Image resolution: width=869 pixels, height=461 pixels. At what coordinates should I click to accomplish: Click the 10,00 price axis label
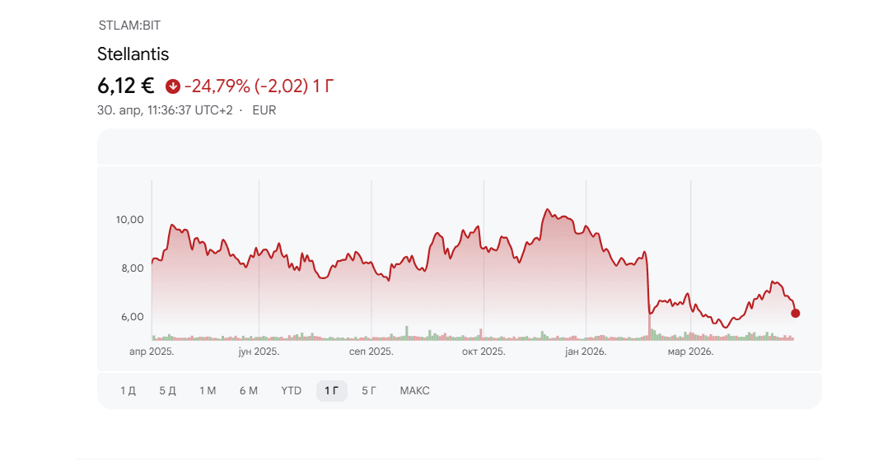point(130,220)
